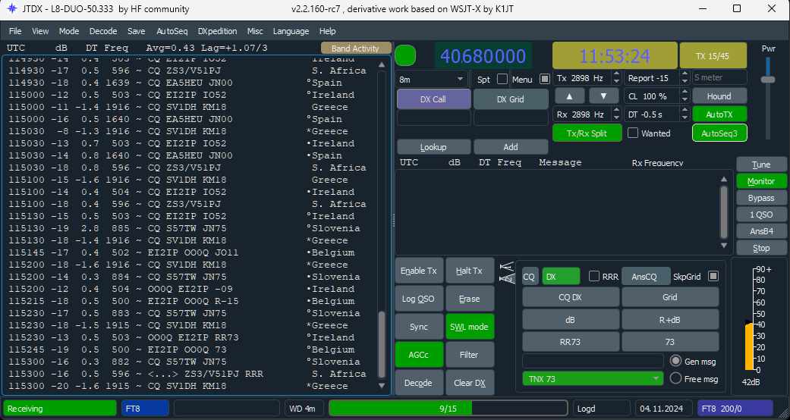Toggle SWL mode button
The image size is (790, 420).
[x=470, y=327]
